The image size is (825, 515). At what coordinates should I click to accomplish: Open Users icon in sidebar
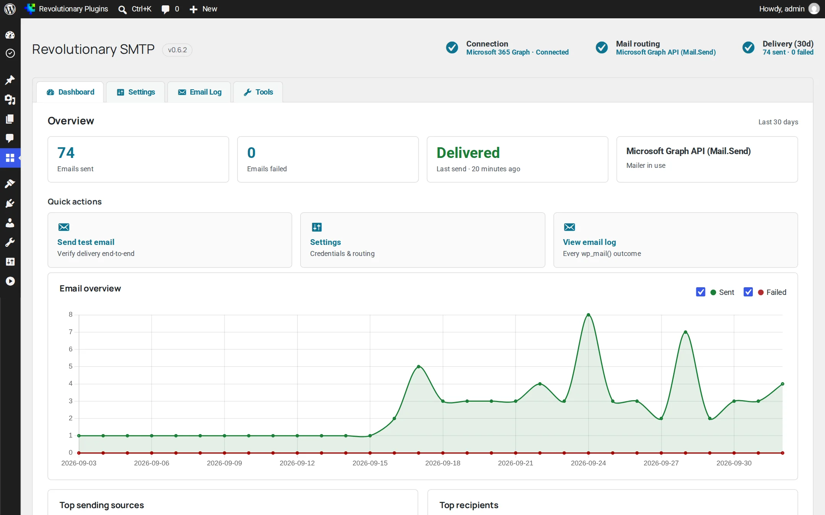pos(10,223)
